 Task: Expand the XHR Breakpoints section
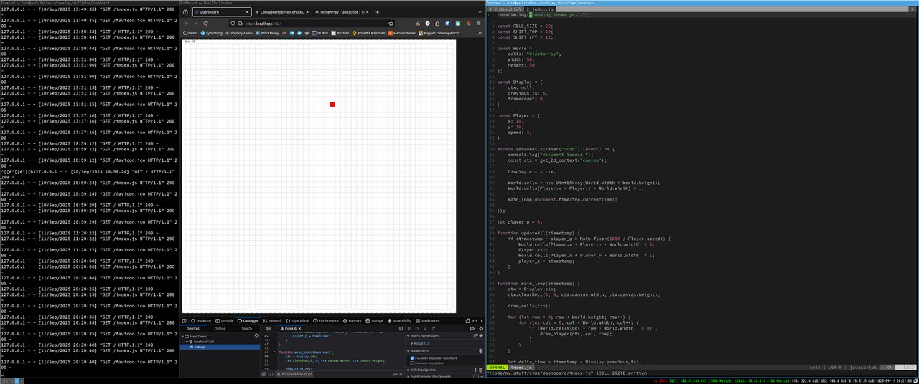[408, 370]
